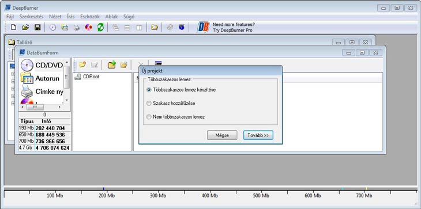Click the Infó column header
The image size is (421, 209).
coord(46,121)
